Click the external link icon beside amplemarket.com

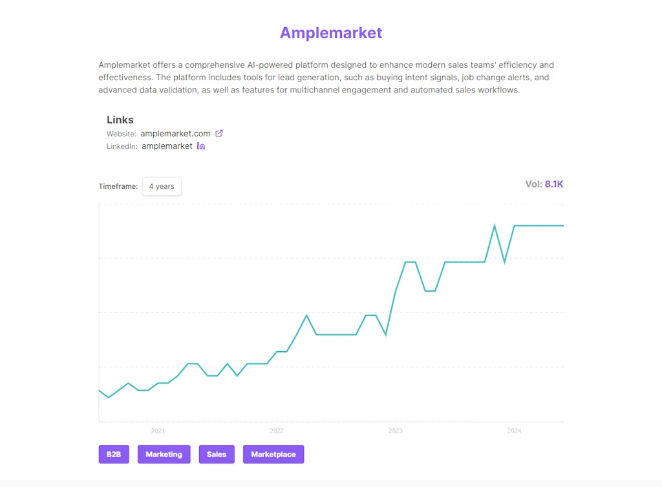point(219,133)
